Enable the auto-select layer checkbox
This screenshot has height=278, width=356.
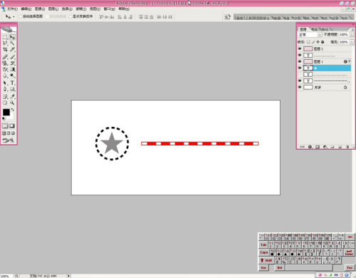click(x=21, y=16)
